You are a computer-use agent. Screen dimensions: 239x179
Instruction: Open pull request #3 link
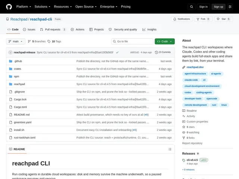pyautogui.click(x=134, y=130)
